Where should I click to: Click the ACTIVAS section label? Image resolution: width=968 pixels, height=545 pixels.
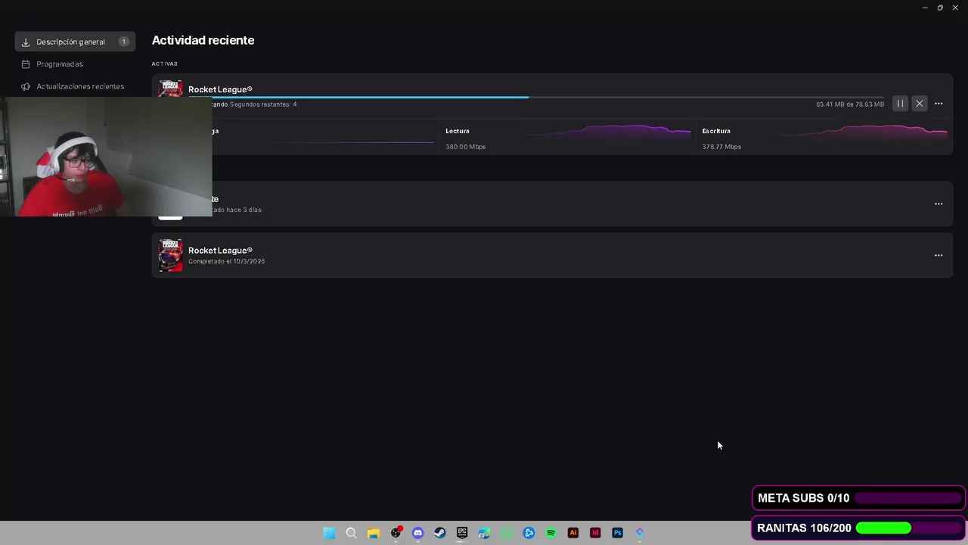coord(165,64)
